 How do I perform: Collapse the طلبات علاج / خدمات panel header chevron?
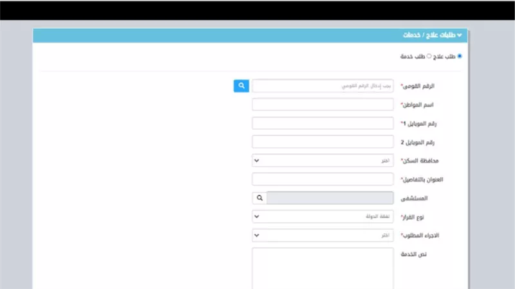click(x=459, y=35)
